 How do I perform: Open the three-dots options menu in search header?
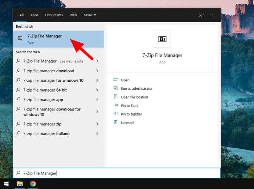coord(212,15)
